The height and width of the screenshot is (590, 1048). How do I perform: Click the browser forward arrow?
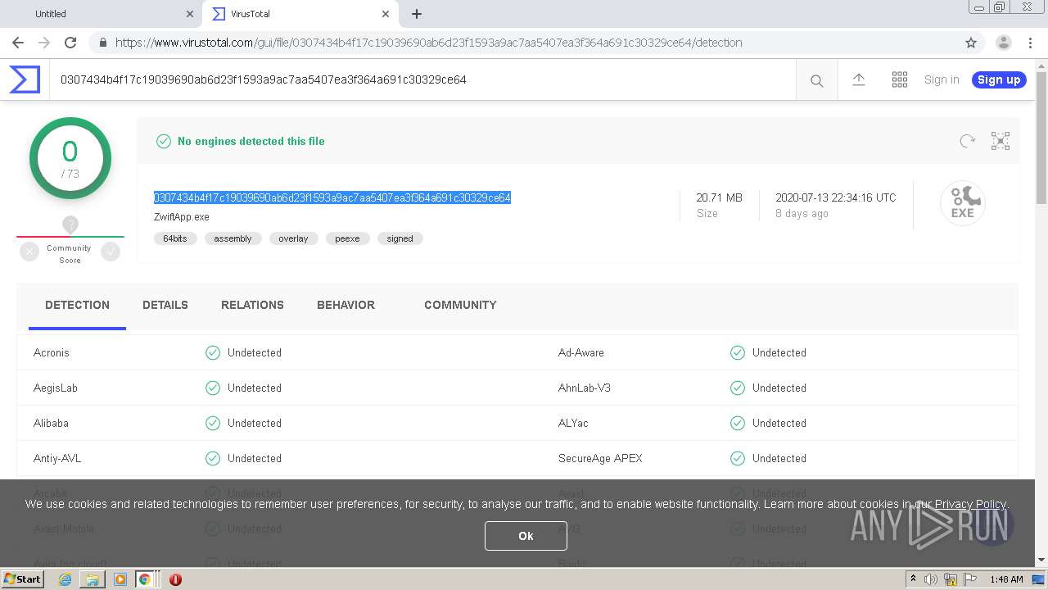(44, 43)
